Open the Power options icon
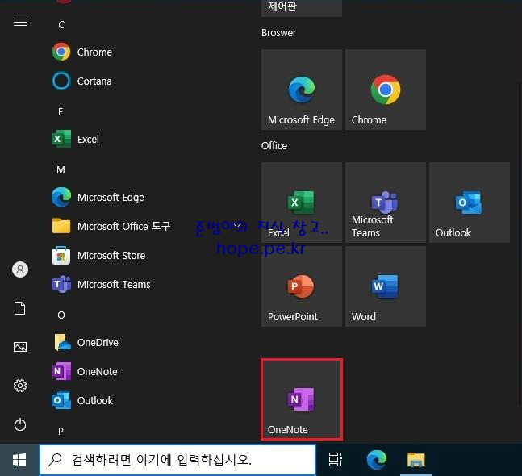 point(20,424)
